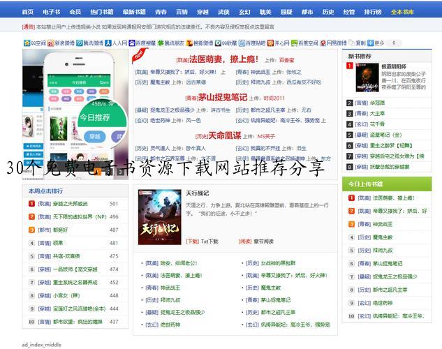
Task: Open 吻安，绯闻老公！ in center list
Action: (179, 263)
